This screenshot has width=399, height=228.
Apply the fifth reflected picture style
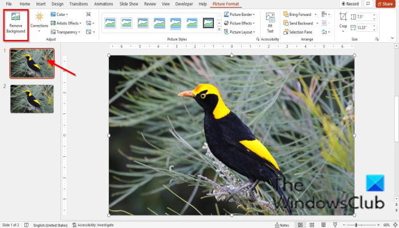(176, 24)
